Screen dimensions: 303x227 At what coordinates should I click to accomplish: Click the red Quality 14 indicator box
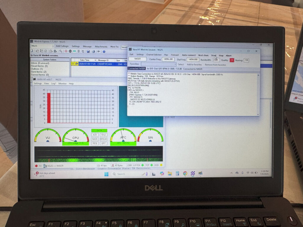[232, 60]
